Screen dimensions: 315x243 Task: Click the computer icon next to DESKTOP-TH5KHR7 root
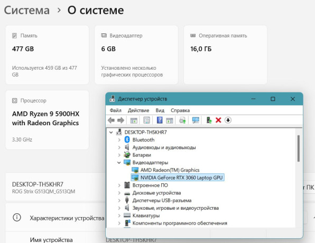tap(119, 132)
